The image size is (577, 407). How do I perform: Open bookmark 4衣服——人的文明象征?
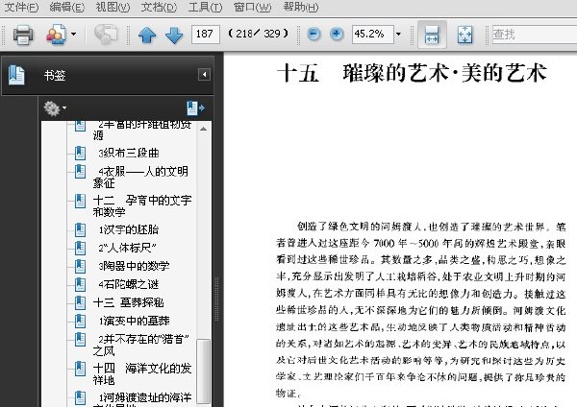(140, 177)
